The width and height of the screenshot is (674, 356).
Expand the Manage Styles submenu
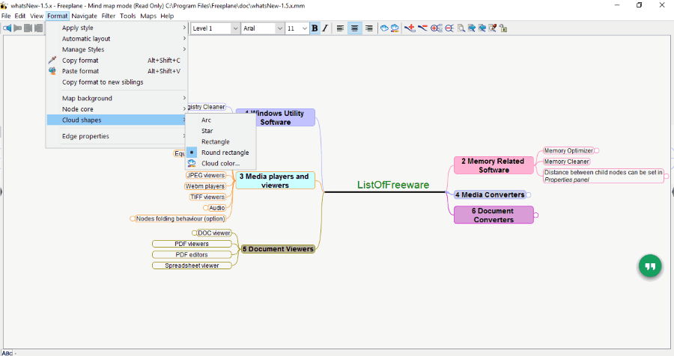[x=117, y=49]
